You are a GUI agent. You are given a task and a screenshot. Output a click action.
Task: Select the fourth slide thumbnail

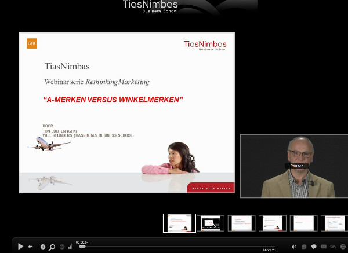[273, 223]
